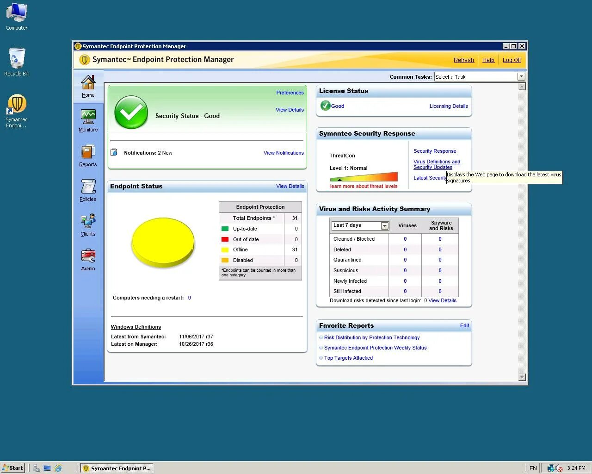
Task: Click the License Status good checkmark icon
Action: [x=325, y=106]
